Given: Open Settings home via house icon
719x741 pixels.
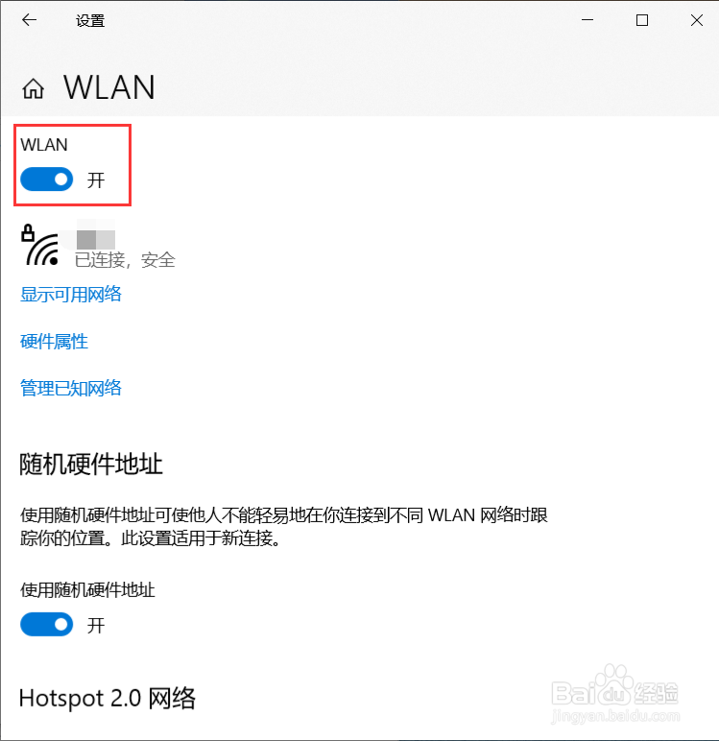Looking at the screenshot, I should click(33, 88).
